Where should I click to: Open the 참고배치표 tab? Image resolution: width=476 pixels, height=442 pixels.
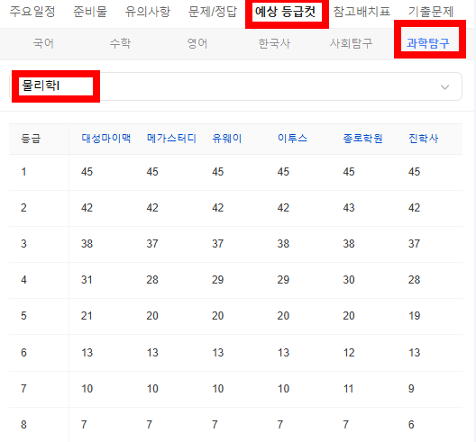[x=362, y=12]
